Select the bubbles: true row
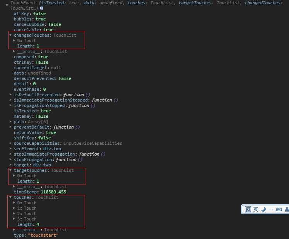 tap(30, 19)
